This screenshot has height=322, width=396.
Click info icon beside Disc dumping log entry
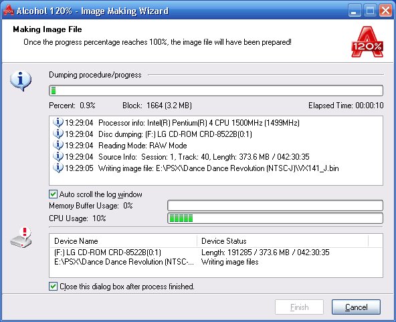pos(58,134)
